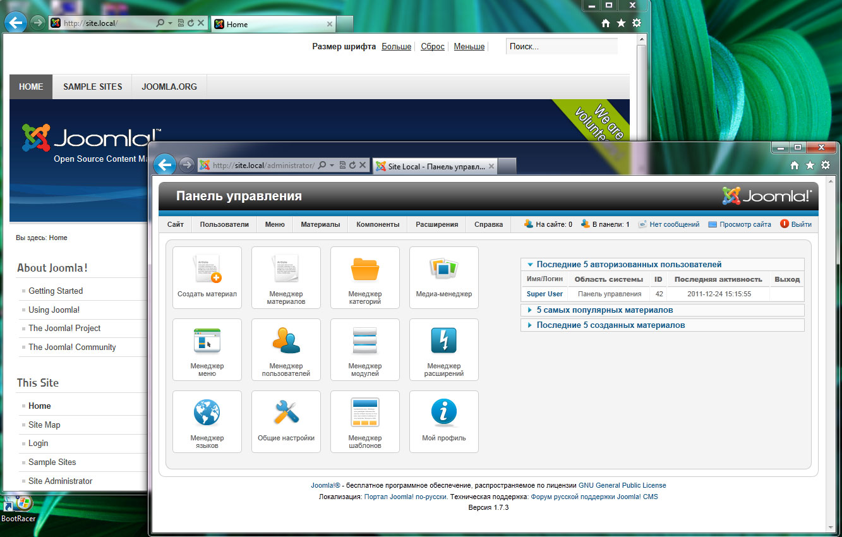Click Больше to increase font size
842x537 pixels.
point(397,46)
